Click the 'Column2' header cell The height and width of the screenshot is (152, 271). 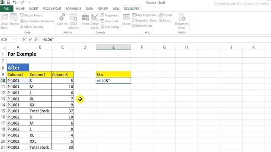tap(40, 74)
